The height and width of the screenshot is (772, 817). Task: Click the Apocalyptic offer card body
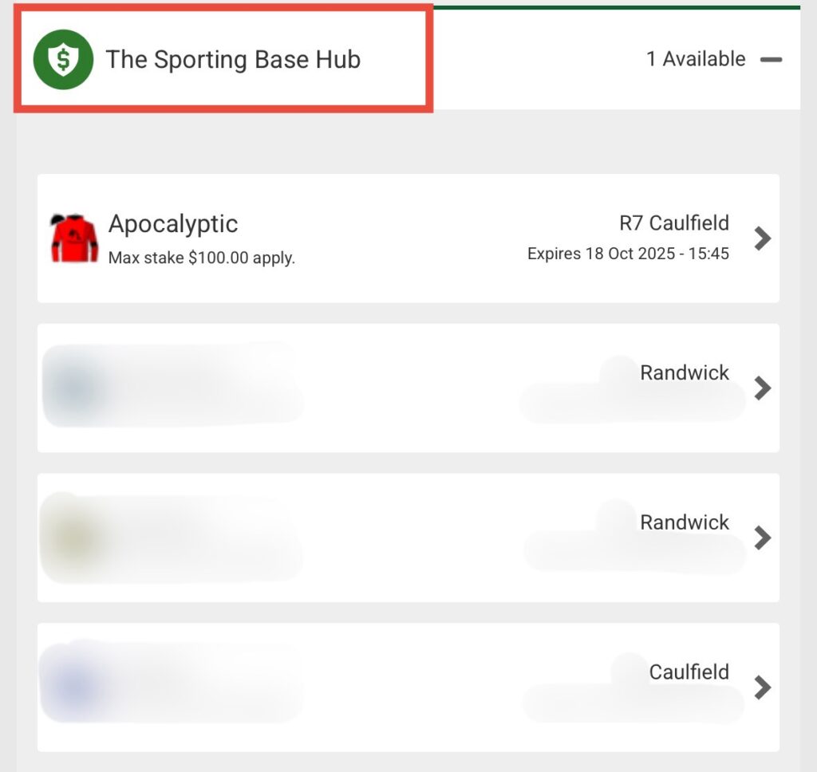pyautogui.click(x=408, y=238)
